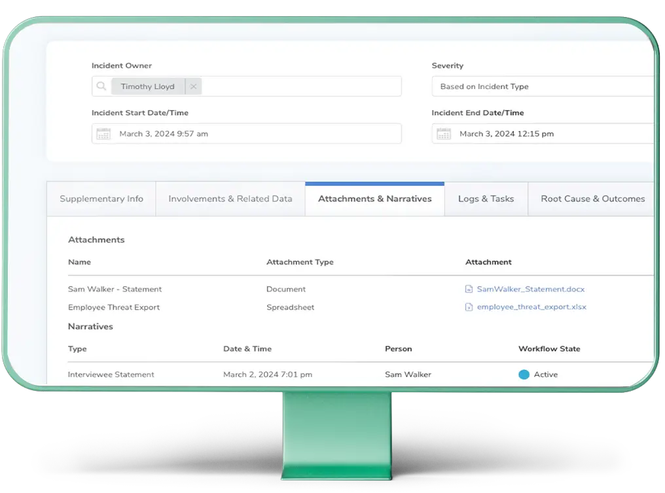Click the Spreadsheet attachment type cell
The width and height of the screenshot is (665, 493).
tap(291, 307)
